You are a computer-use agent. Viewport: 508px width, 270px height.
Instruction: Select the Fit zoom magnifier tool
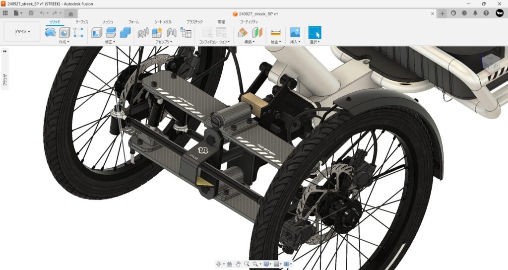[x=256, y=264]
